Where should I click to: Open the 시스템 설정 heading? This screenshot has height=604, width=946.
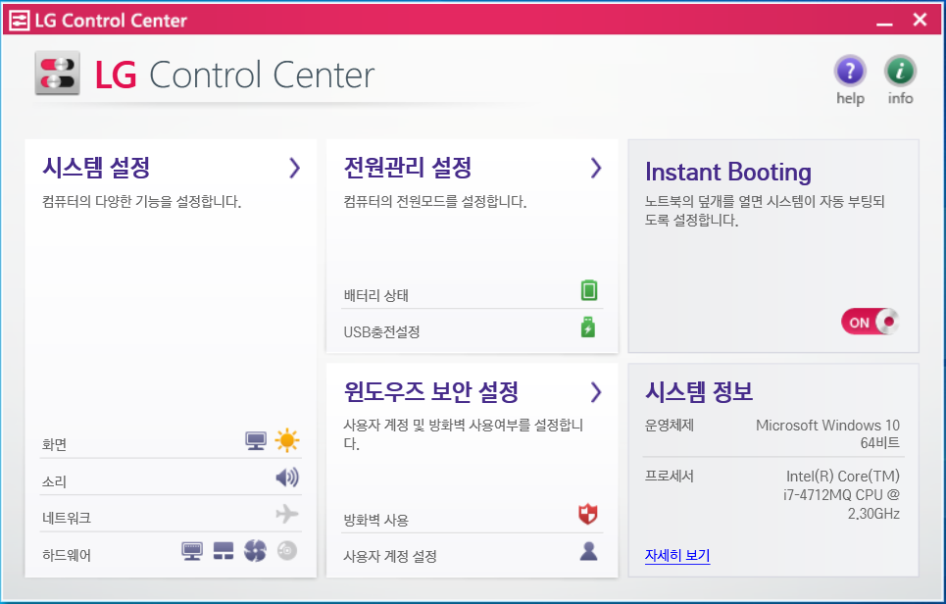coord(96,167)
